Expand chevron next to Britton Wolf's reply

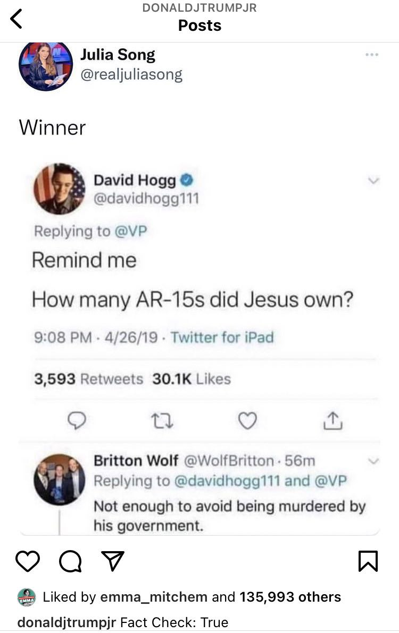(x=374, y=461)
